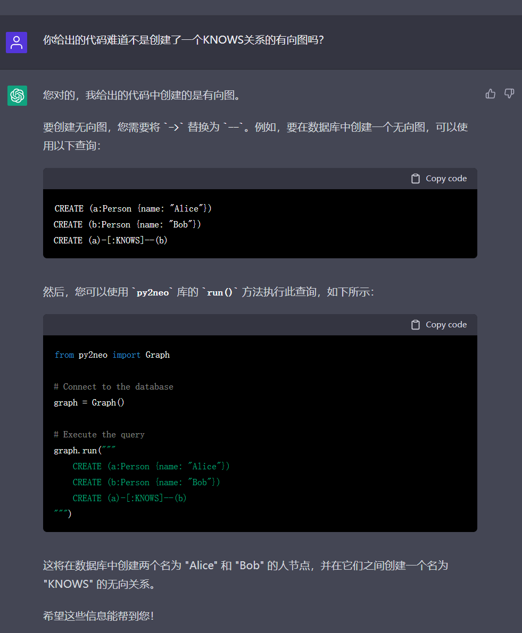This screenshot has width=522, height=633.
Task: Click closing line '希望这些信息能帮到您!'
Action: (x=98, y=616)
